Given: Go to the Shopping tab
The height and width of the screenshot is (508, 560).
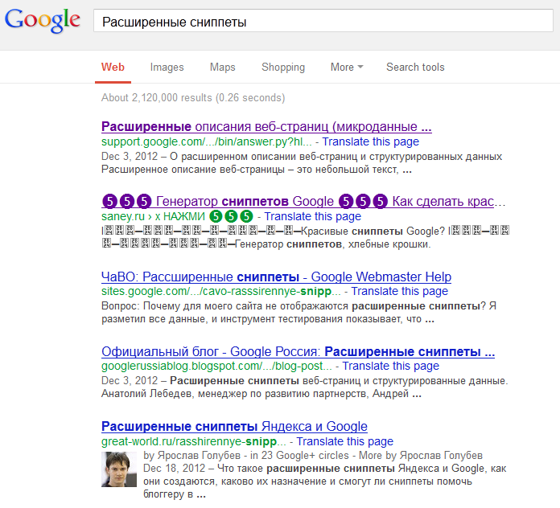Looking at the screenshot, I should 283,67.
